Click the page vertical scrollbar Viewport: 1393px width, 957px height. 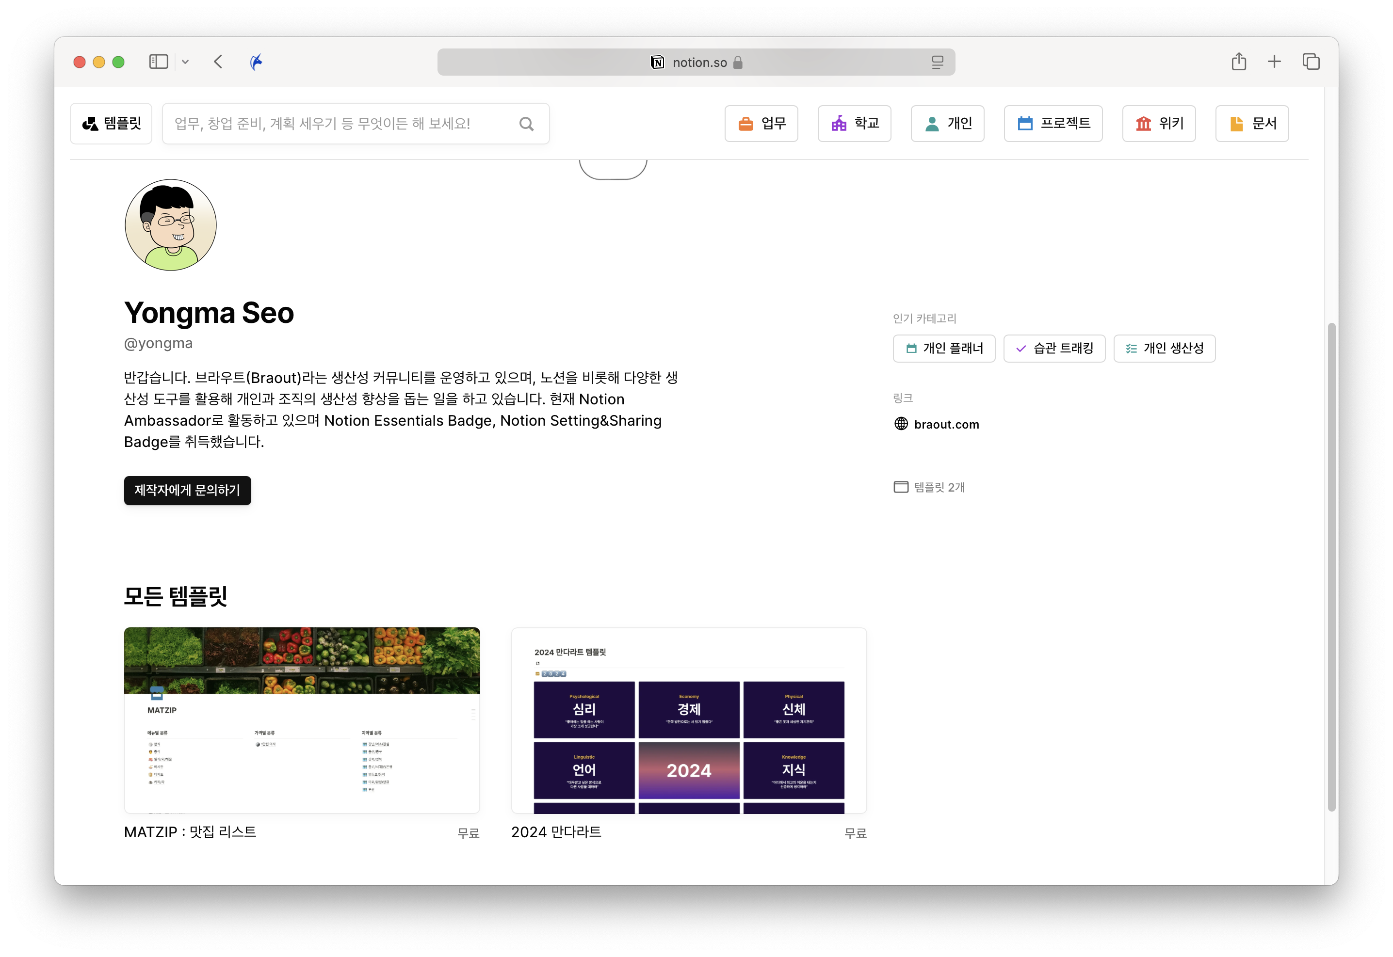click(x=1331, y=564)
